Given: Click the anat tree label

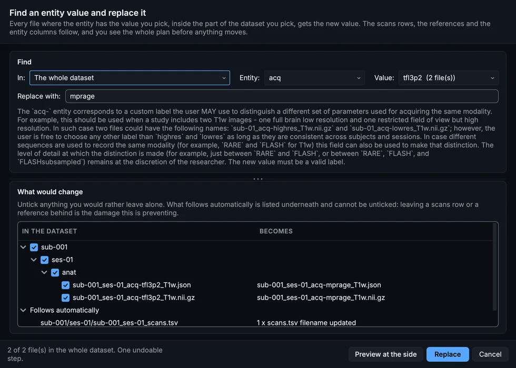Looking at the screenshot, I should [x=69, y=272].
